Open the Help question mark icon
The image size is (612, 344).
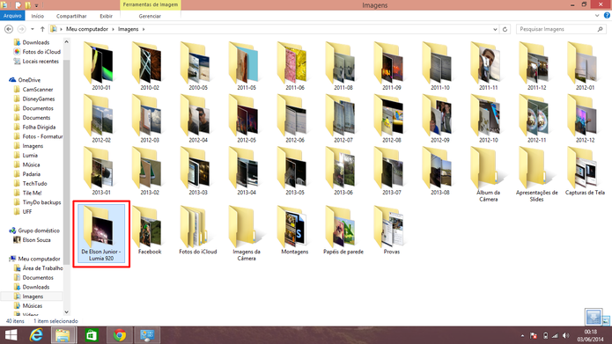pos(607,16)
